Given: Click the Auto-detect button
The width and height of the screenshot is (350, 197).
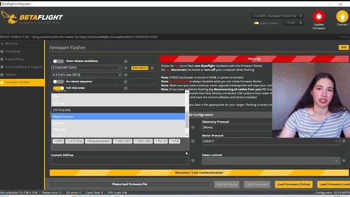Looking at the screenshot, I should tap(140, 68).
